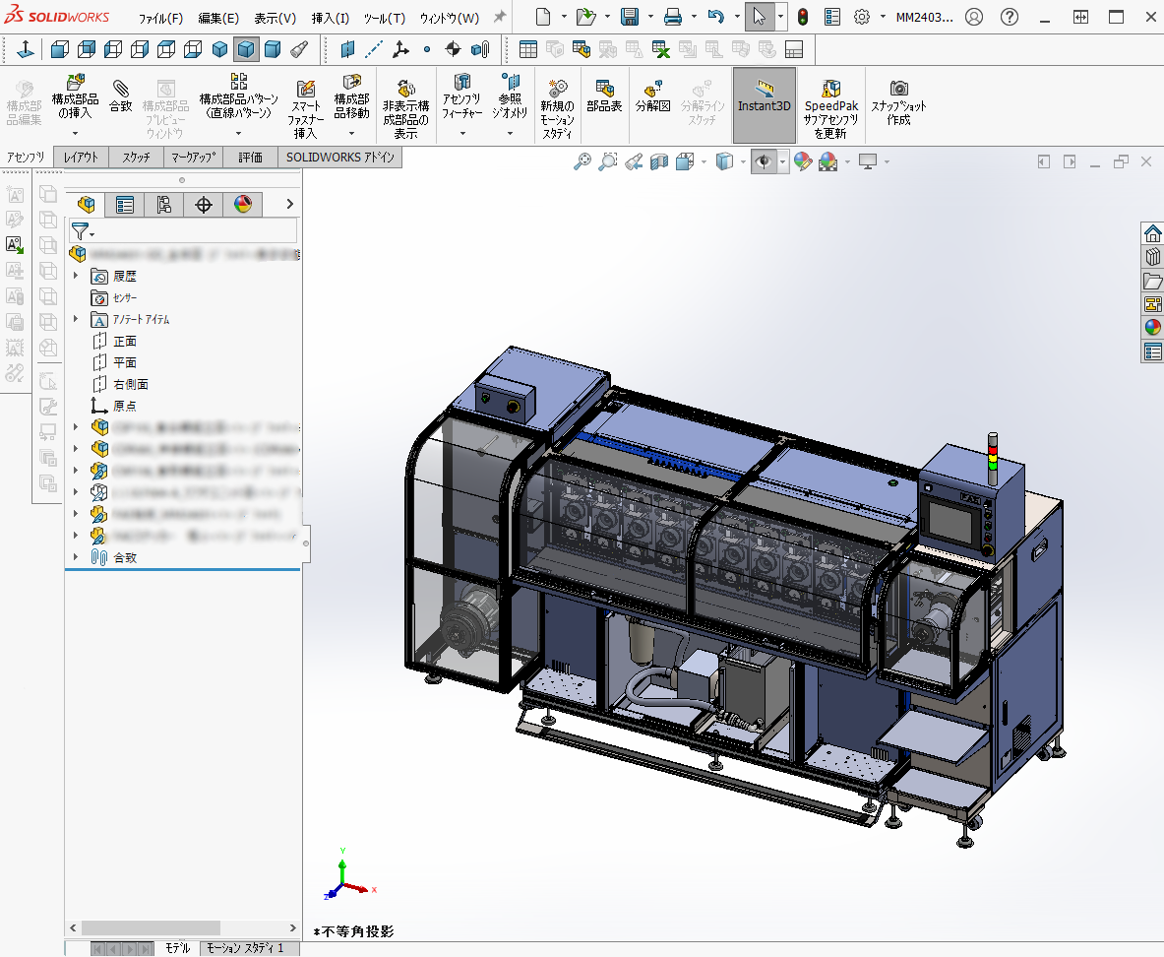Image resolution: width=1164 pixels, height=957 pixels.
Task: Open ConfigurationManager tab icon
Action: (164, 205)
